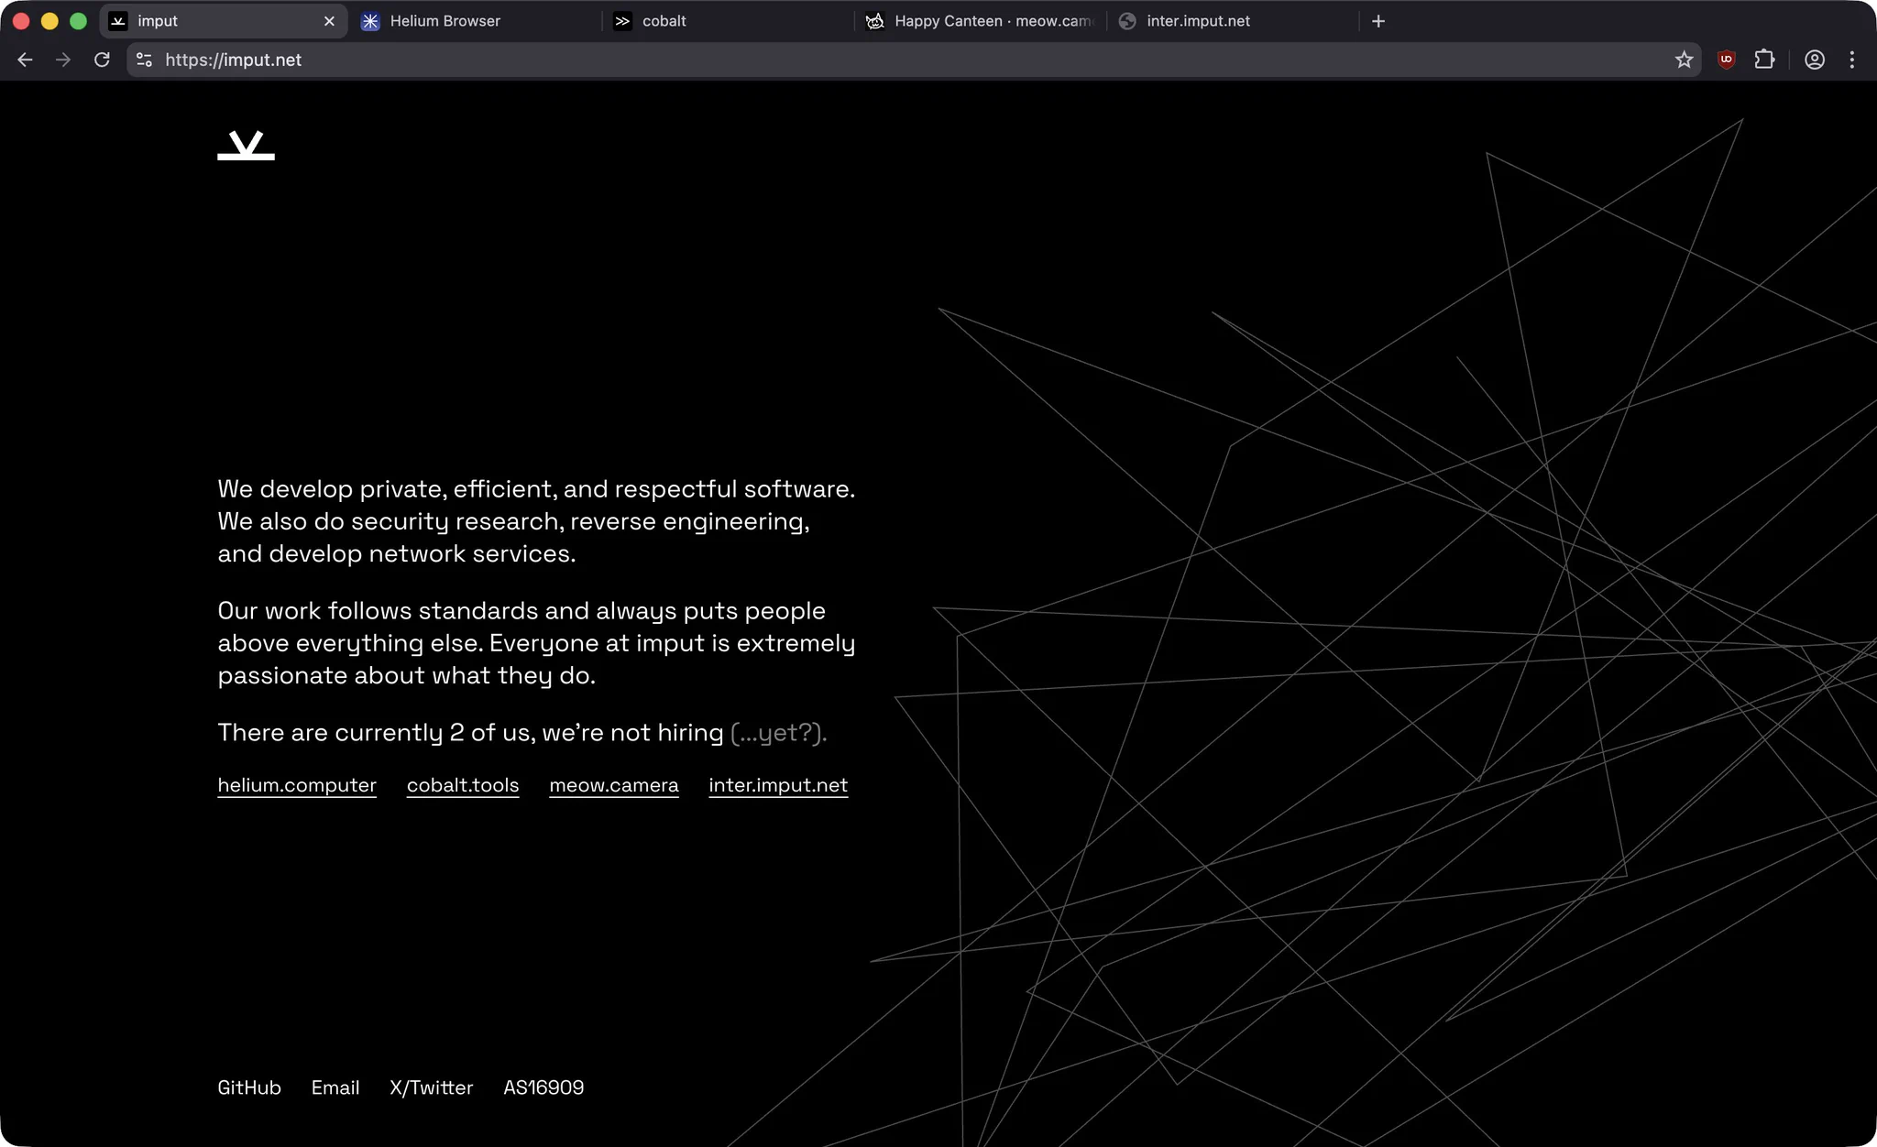Switch to the inter.imput.net tab

1233,21
